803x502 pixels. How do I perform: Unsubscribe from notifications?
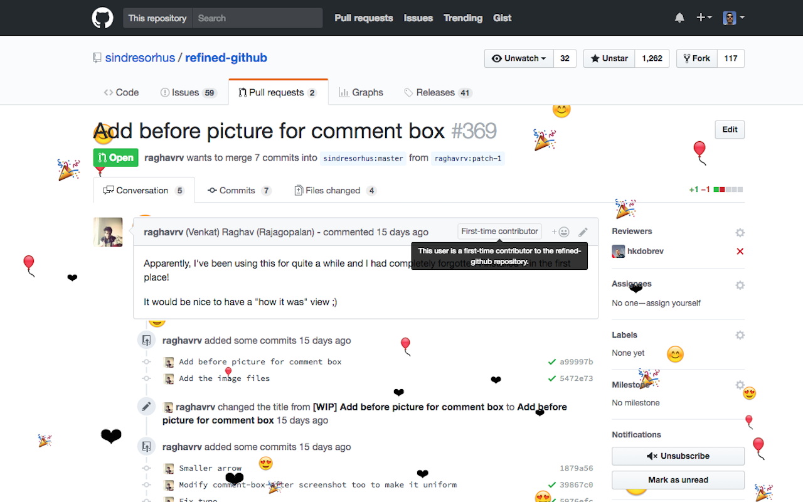(x=678, y=456)
